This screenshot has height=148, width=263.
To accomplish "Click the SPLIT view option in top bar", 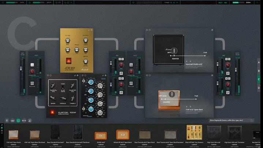I will pos(220,3).
